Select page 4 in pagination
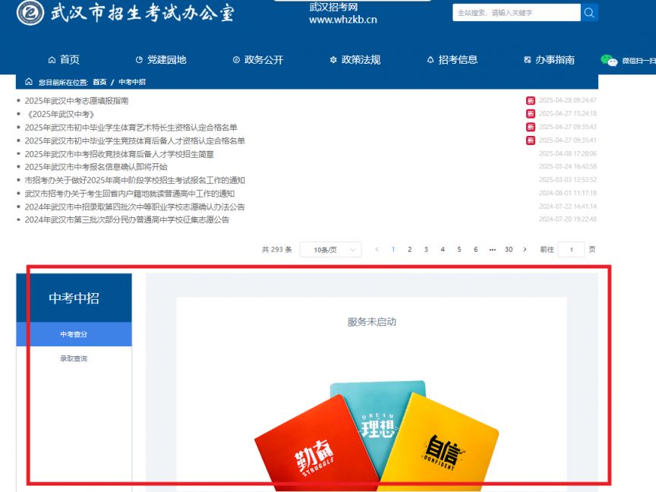The height and width of the screenshot is (492, 656). (443, 249)
